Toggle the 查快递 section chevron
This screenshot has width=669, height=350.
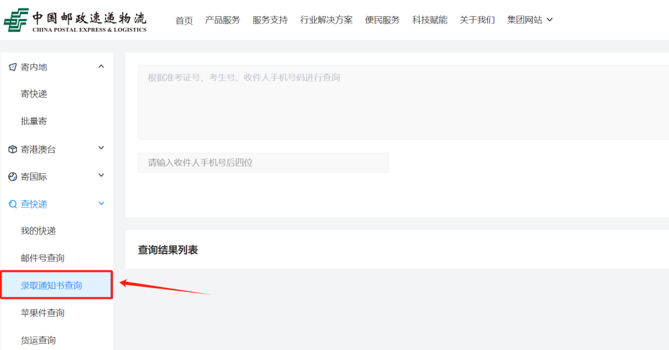click(101, 203)
